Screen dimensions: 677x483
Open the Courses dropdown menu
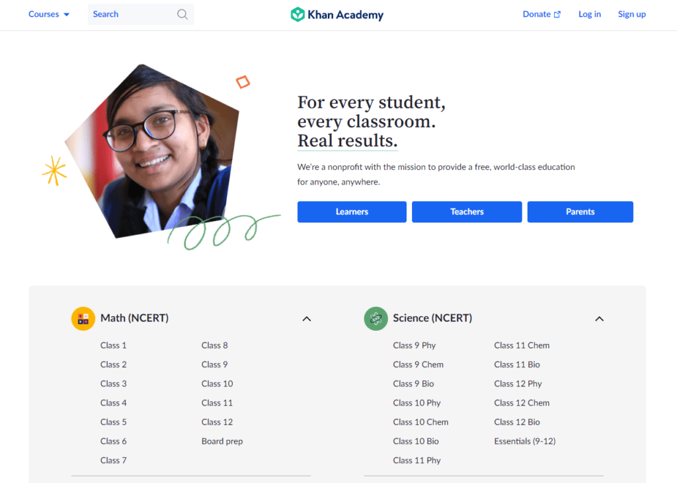[49, 15]
